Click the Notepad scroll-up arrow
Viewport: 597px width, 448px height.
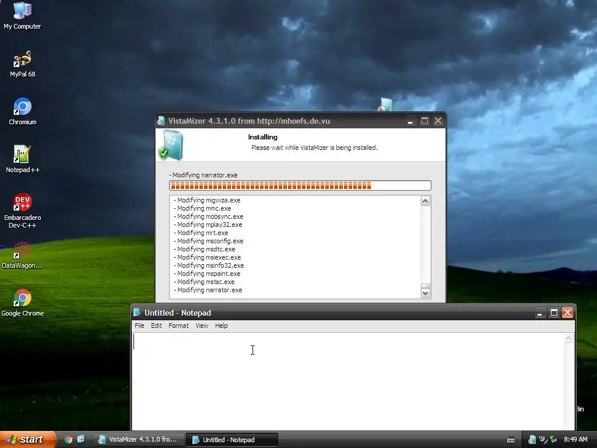pyautogui.click(x=568, y=338)
